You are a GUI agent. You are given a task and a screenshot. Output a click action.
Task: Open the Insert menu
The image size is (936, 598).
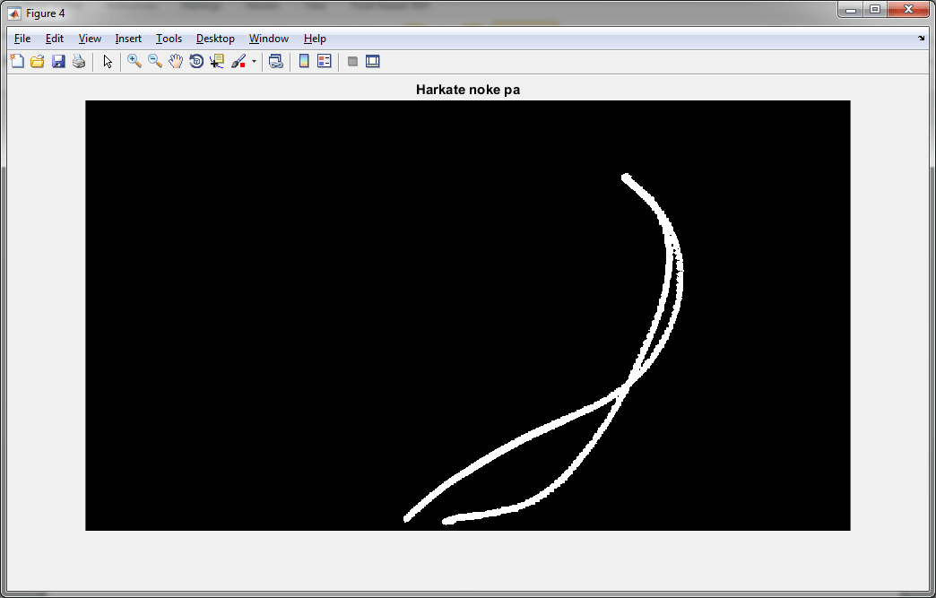(x=128, y=39)
